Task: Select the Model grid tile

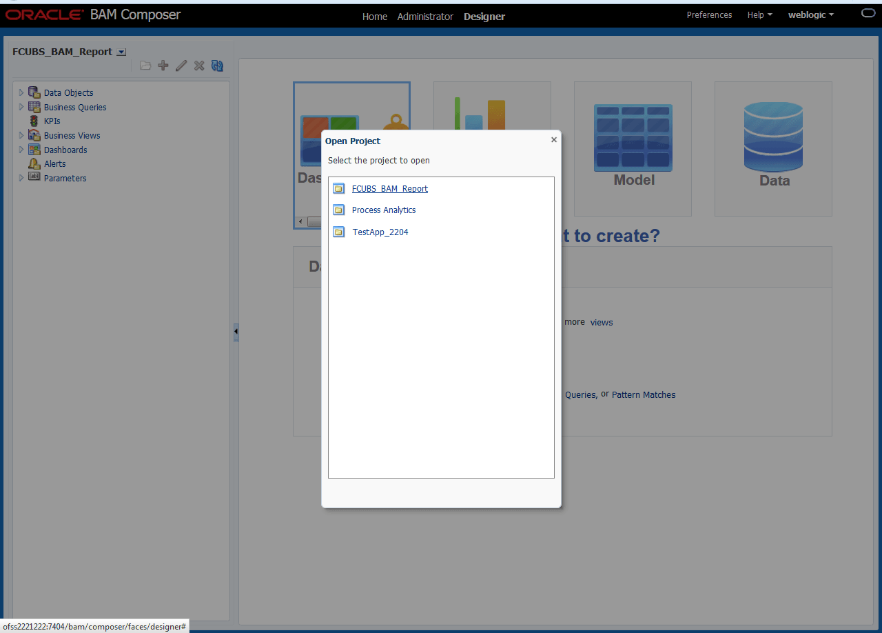Action: click(x=633, y=149)
